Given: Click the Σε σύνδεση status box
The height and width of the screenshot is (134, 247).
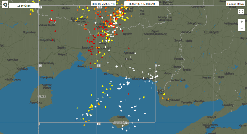Looking at the screenshot, I should point(24,5).
